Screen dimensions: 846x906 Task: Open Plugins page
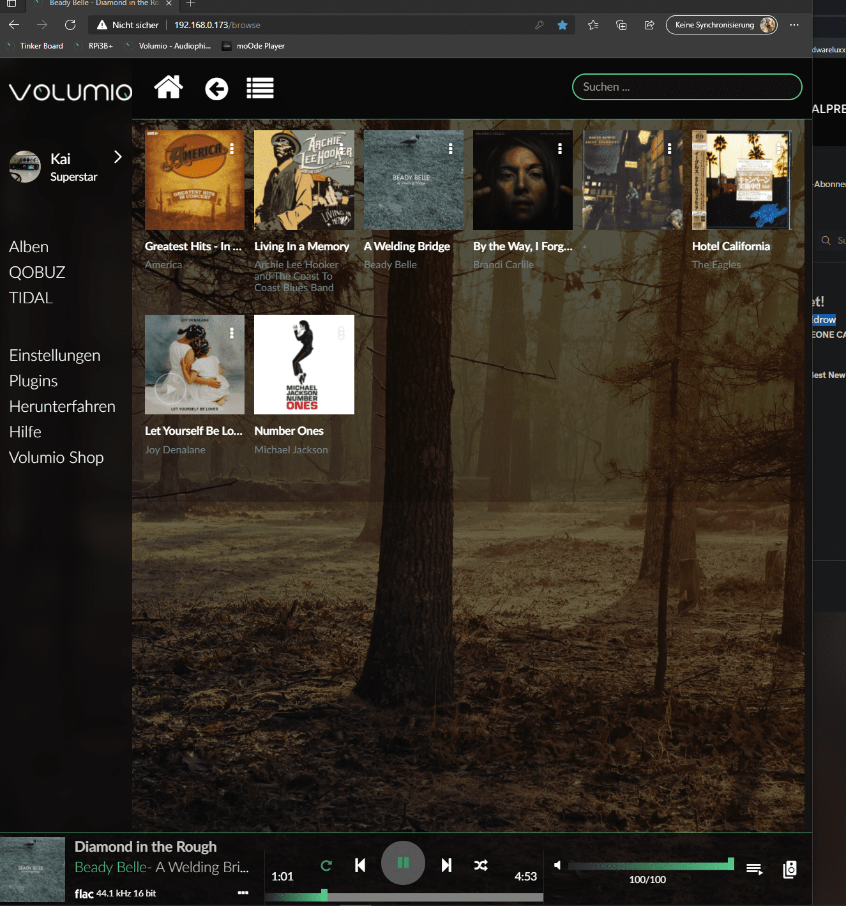pyautogui.click(x=33, y=381)
